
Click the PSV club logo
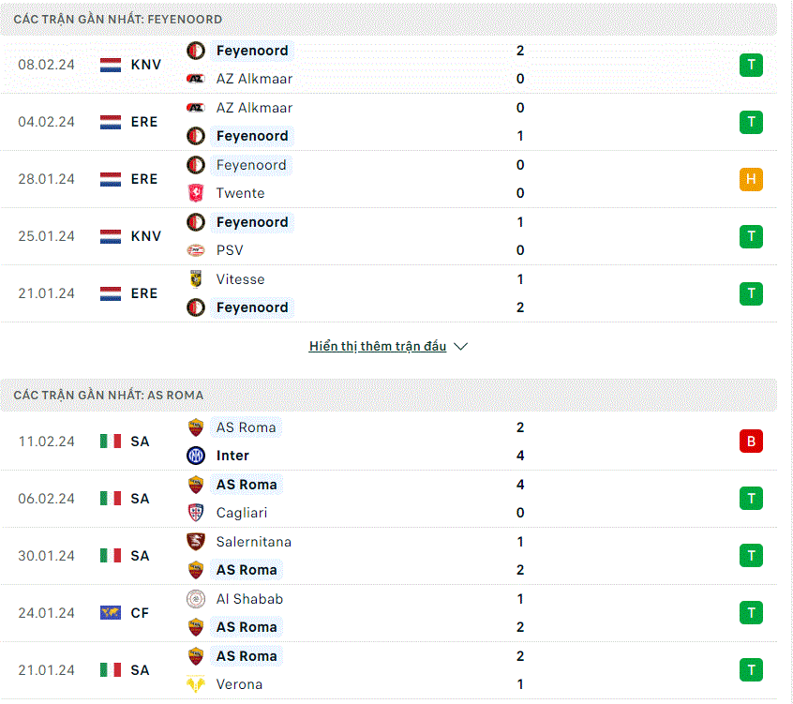point(196,250)
